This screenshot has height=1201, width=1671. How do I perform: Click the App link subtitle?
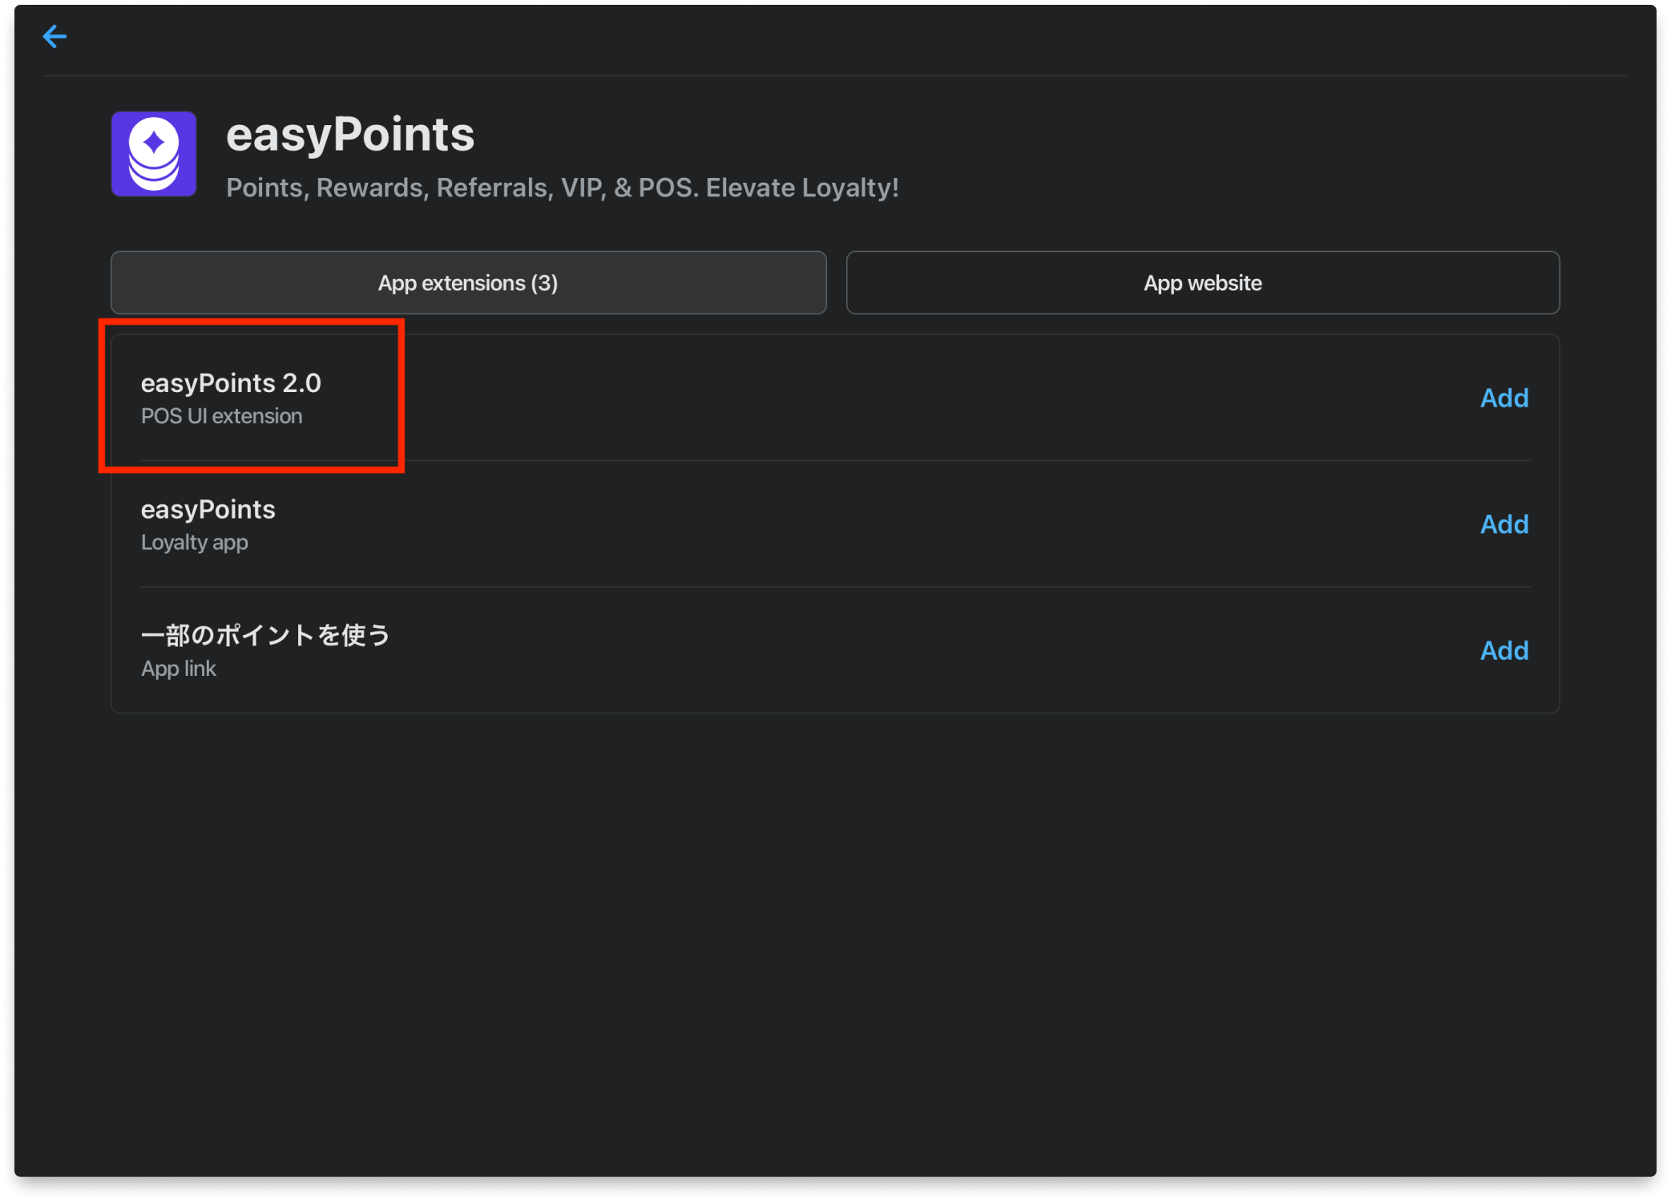coord(179,669)
